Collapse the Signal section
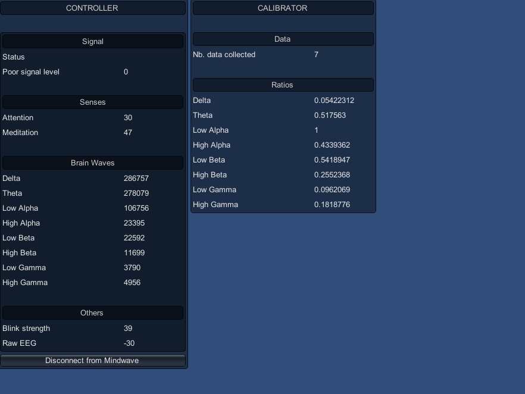Screen dimensions: 525x394 [93, 41]
